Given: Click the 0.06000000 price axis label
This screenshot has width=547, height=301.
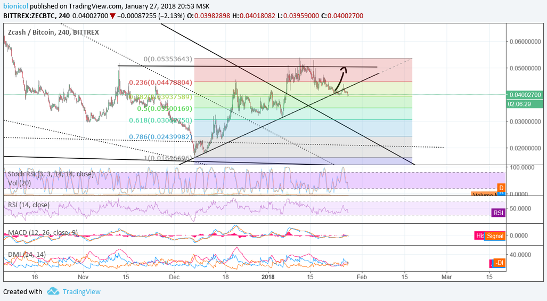Looking at the screenshot, I should [525, 42].
